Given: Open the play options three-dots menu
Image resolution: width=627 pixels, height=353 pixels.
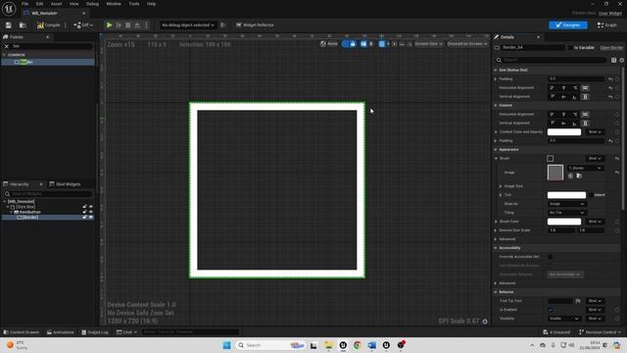Looking at the screenshot, I should pyautogui.click(x=146, y=25).
